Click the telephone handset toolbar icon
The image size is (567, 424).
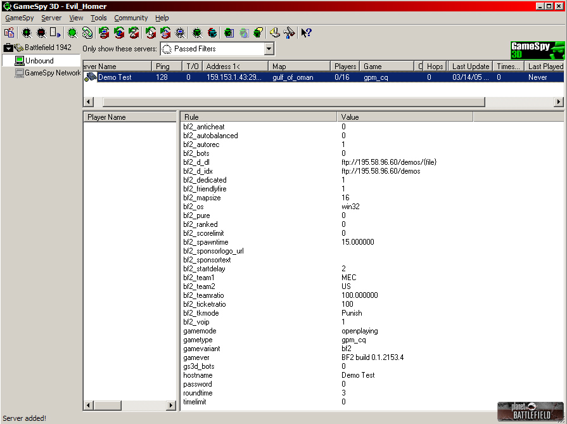[x=87, y=33]
